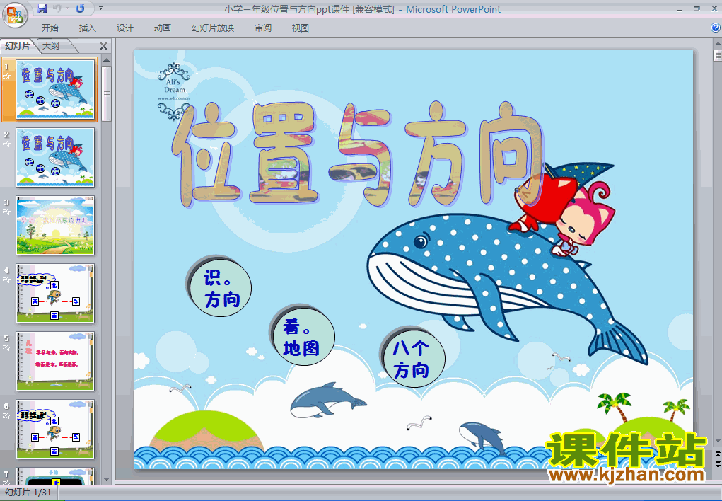Click thumbnail pane scrollbar down arrow
Screen dimensions: 722x501
(106, 479)
